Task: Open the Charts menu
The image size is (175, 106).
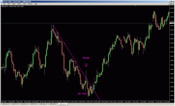Action: [19, 4]
